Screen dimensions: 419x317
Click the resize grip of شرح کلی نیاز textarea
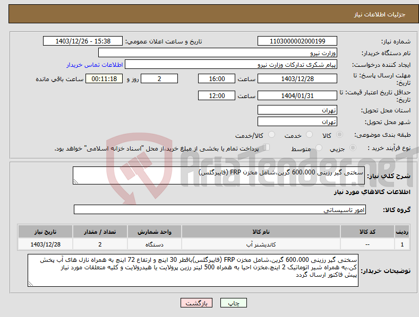tap(76, 181)
